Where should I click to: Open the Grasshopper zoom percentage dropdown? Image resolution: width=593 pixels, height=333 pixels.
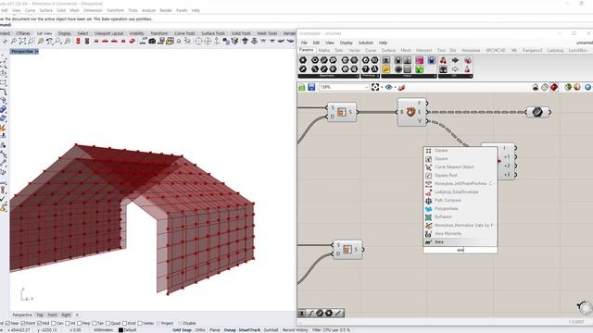tap(367, 87)
